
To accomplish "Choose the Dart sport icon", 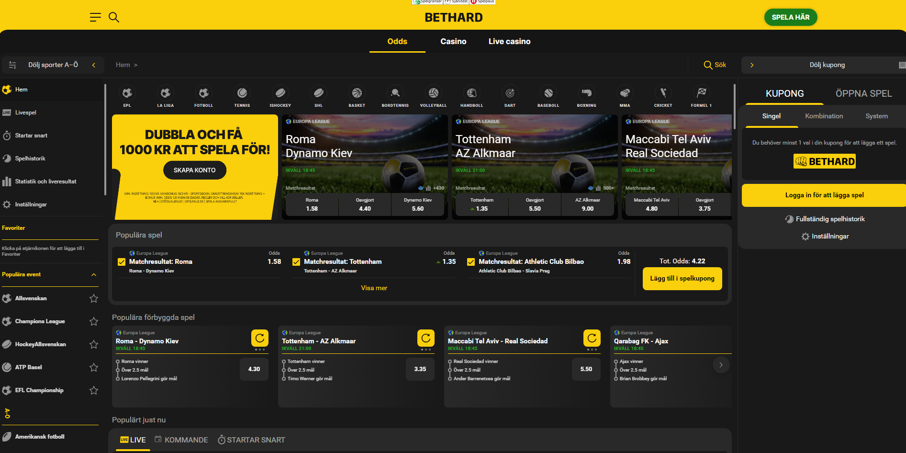I will point(510,93).
